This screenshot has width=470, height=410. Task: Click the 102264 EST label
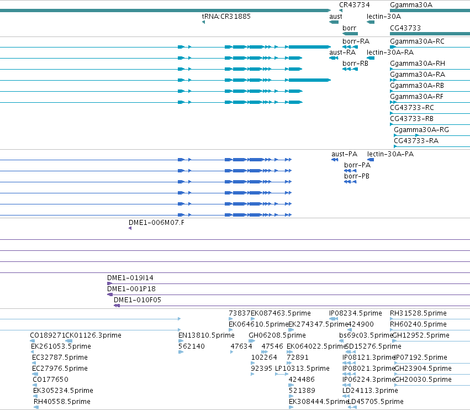click(x=264, y=358)
